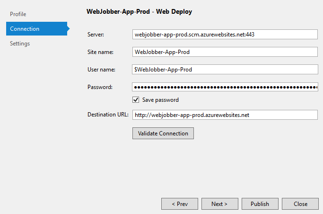Click the User name: label
Screen dimensions: 323x214
101,70
